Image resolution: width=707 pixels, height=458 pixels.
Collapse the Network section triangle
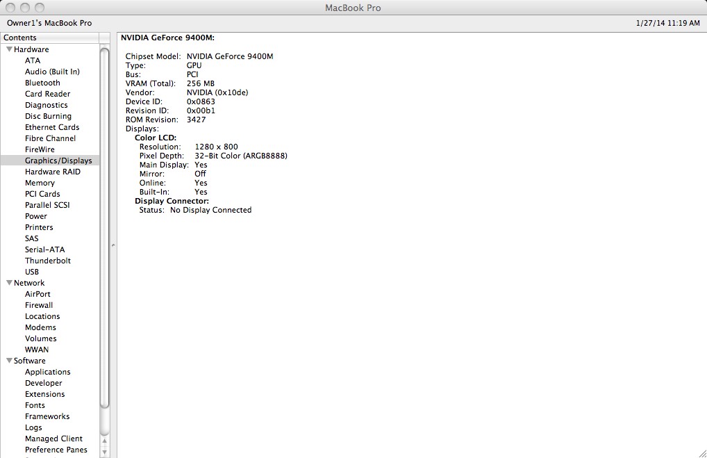click(9, 283)
